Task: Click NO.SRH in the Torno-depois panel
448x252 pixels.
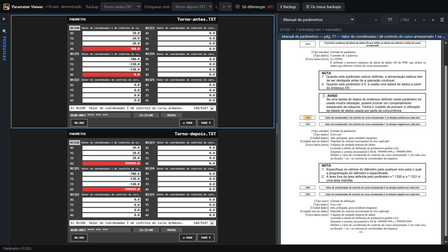Action: coord(79,238)
